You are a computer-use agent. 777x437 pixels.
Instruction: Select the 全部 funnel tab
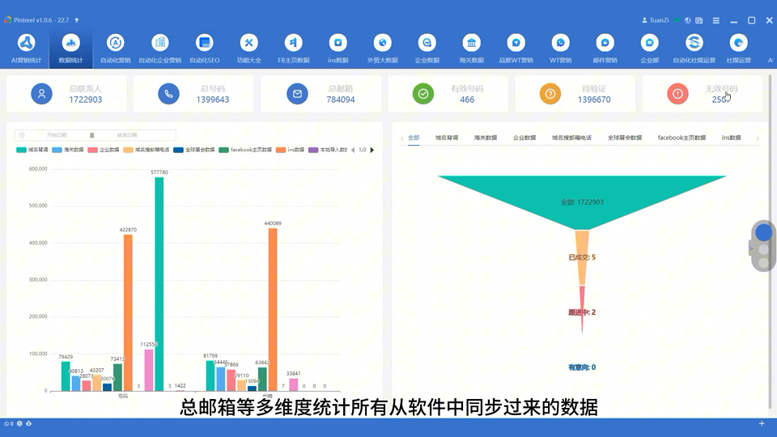(x=414, y=138)
